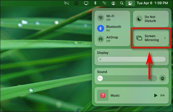
Task: Click the display monitor menu bar icon
Action: coord(86,3)
